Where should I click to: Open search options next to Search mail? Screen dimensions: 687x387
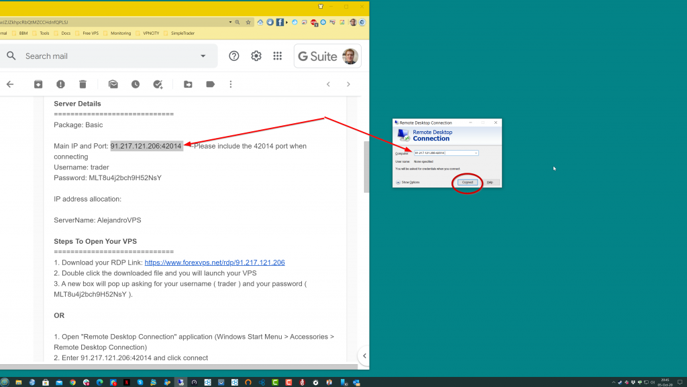[x=203, y=56]
